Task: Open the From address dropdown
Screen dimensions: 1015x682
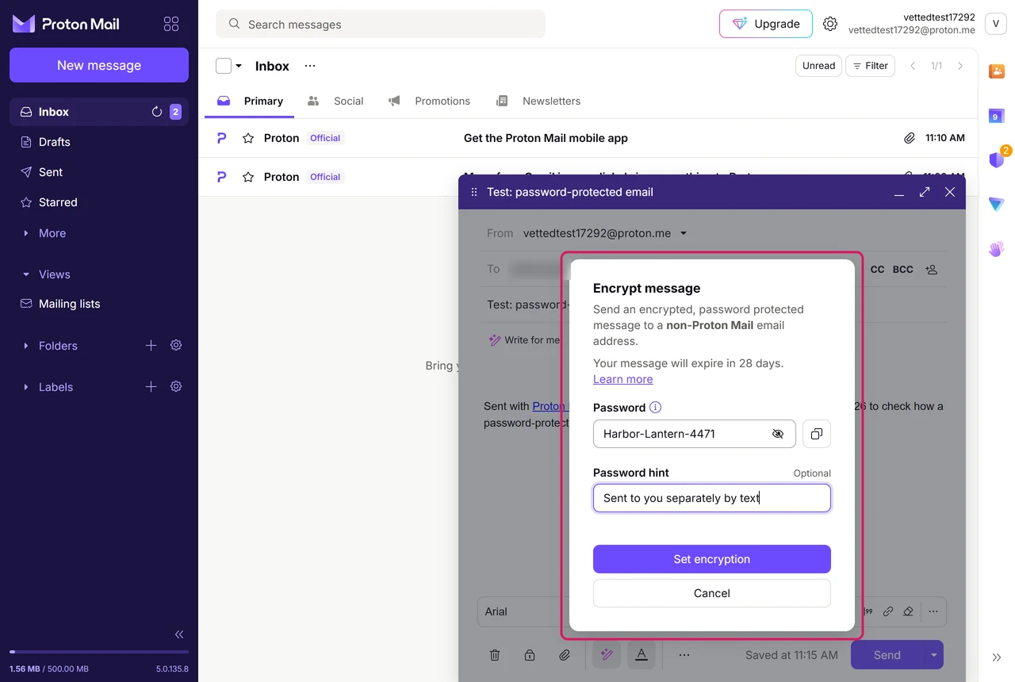Action: 684,233
